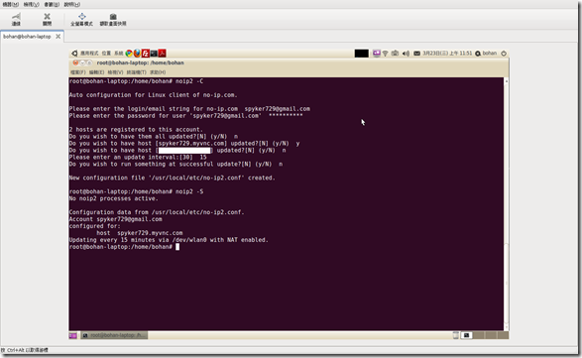
Task: Launch the terminal launcher in remote panel
Action: click(x=154, y=54)
